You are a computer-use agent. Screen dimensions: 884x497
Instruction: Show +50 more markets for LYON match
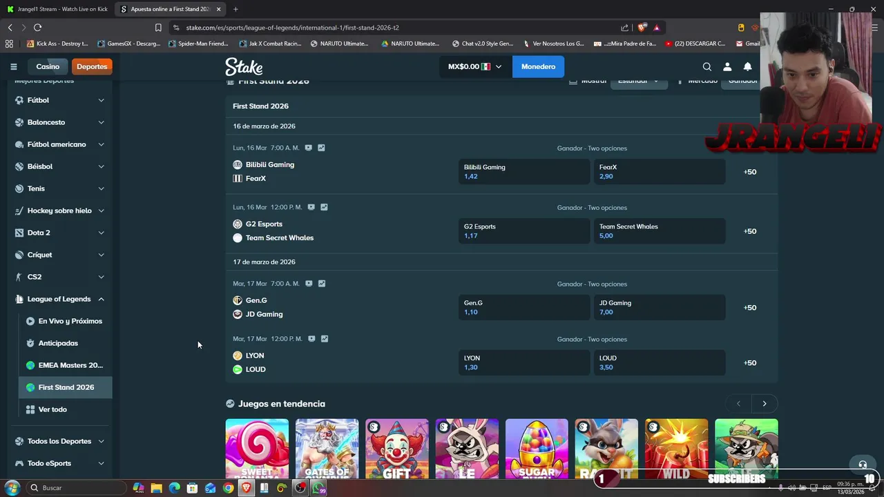pos(750,363)
